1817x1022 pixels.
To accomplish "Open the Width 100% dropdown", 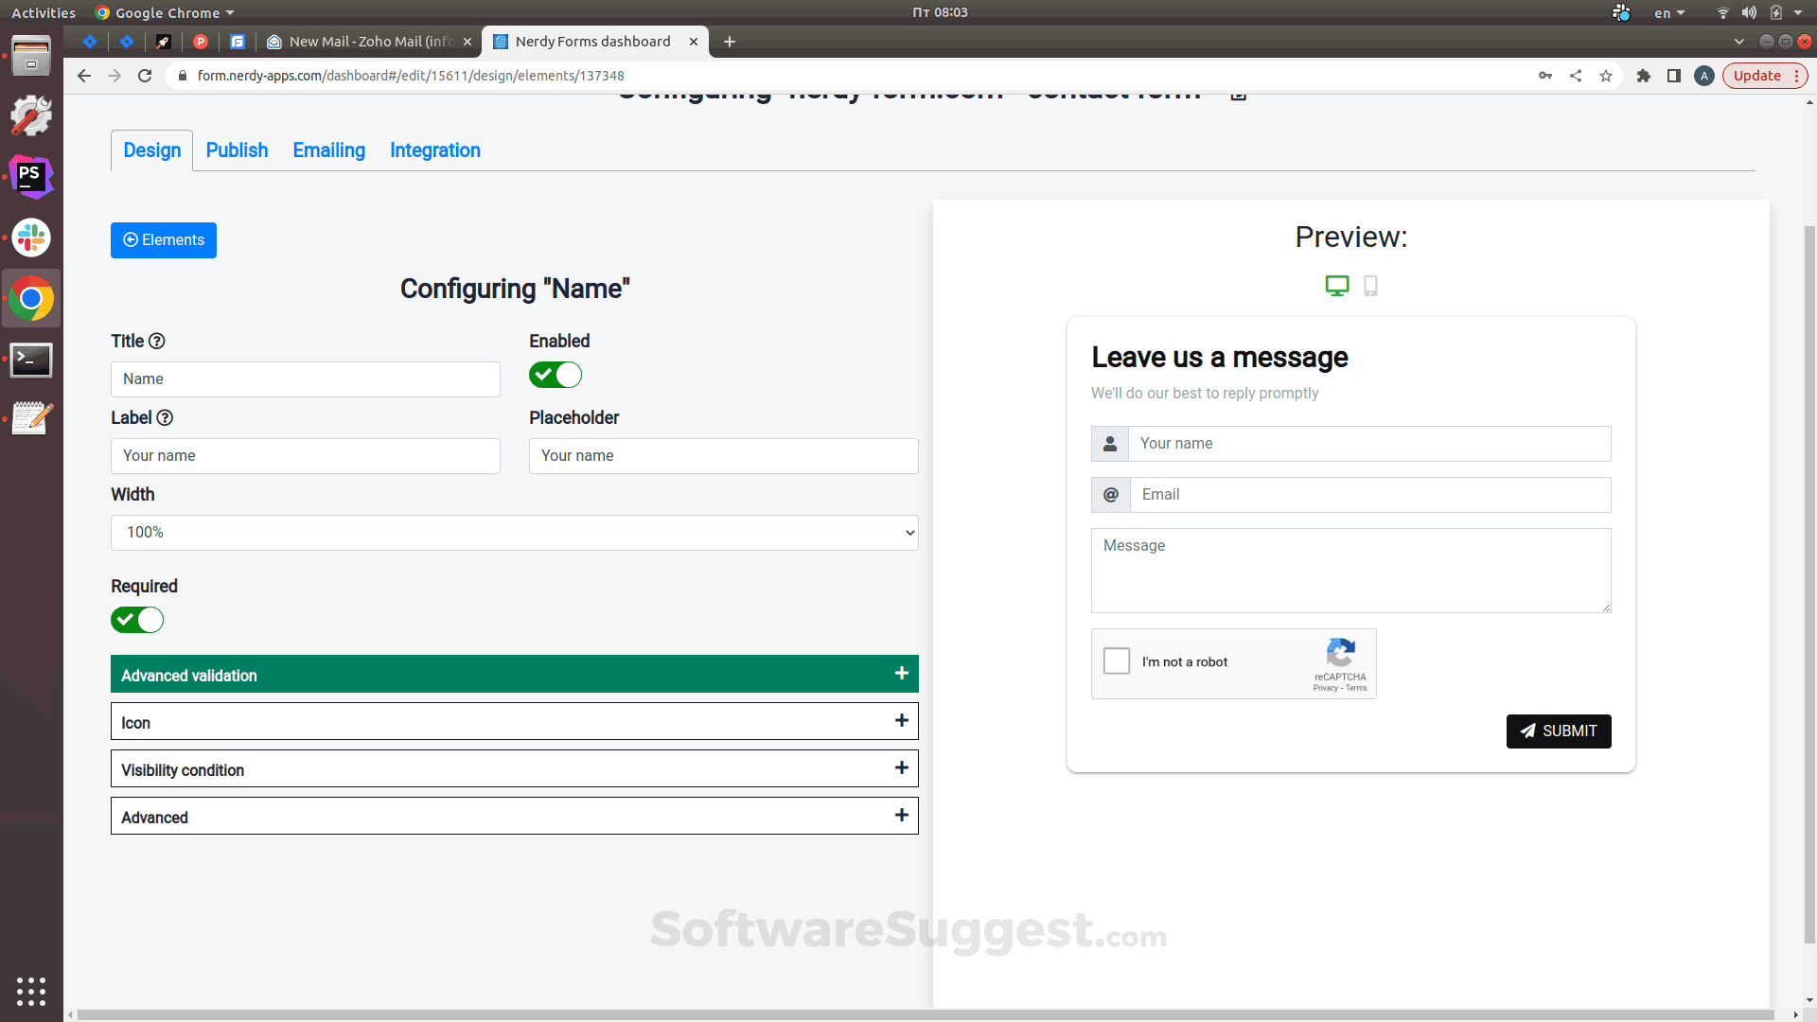I will [x=514, y=533].
